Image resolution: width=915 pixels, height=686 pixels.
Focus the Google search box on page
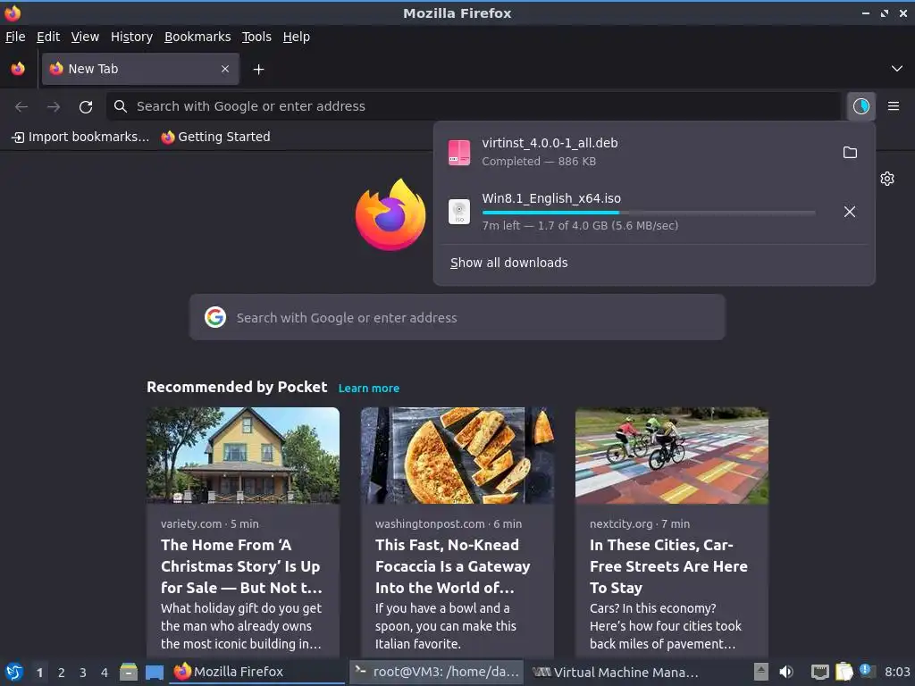457,317
